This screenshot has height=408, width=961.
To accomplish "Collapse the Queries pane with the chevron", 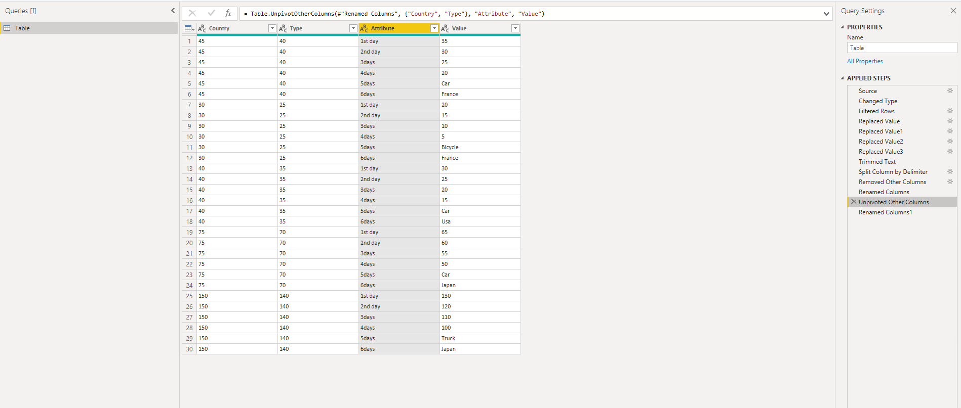I will click(x=173, y=11).
